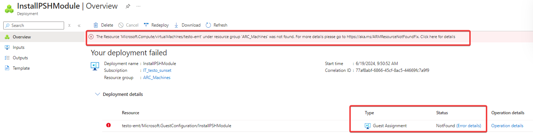Click the Resource column header
533x134 pixels.
[131, 113]
